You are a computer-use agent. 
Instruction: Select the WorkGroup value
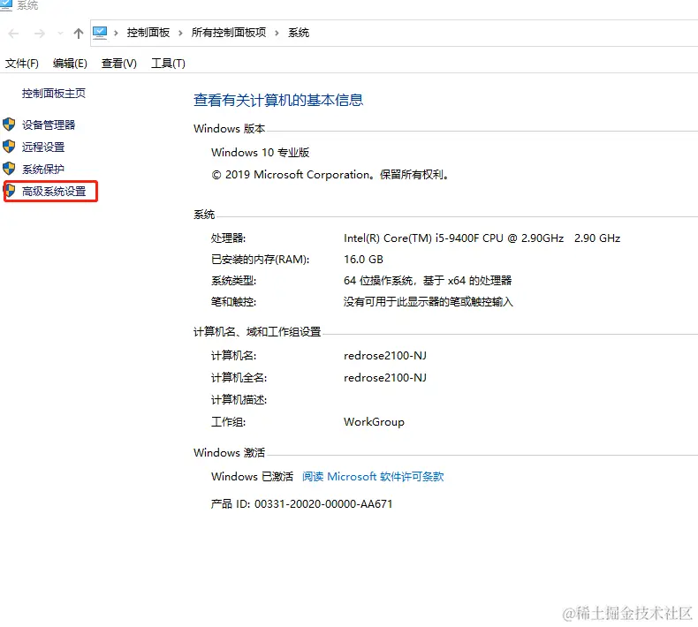coord(374,422)
